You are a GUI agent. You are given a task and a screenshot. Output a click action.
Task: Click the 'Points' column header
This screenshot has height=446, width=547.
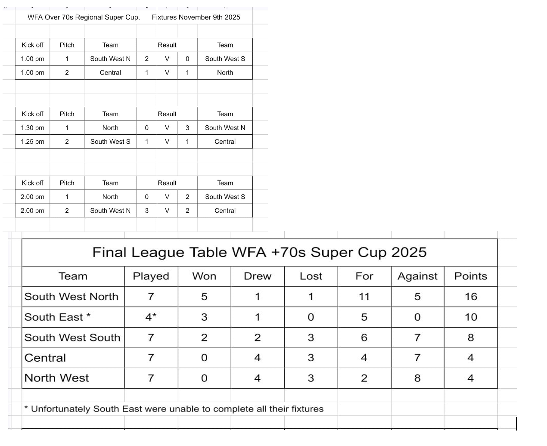click(471, 276)
